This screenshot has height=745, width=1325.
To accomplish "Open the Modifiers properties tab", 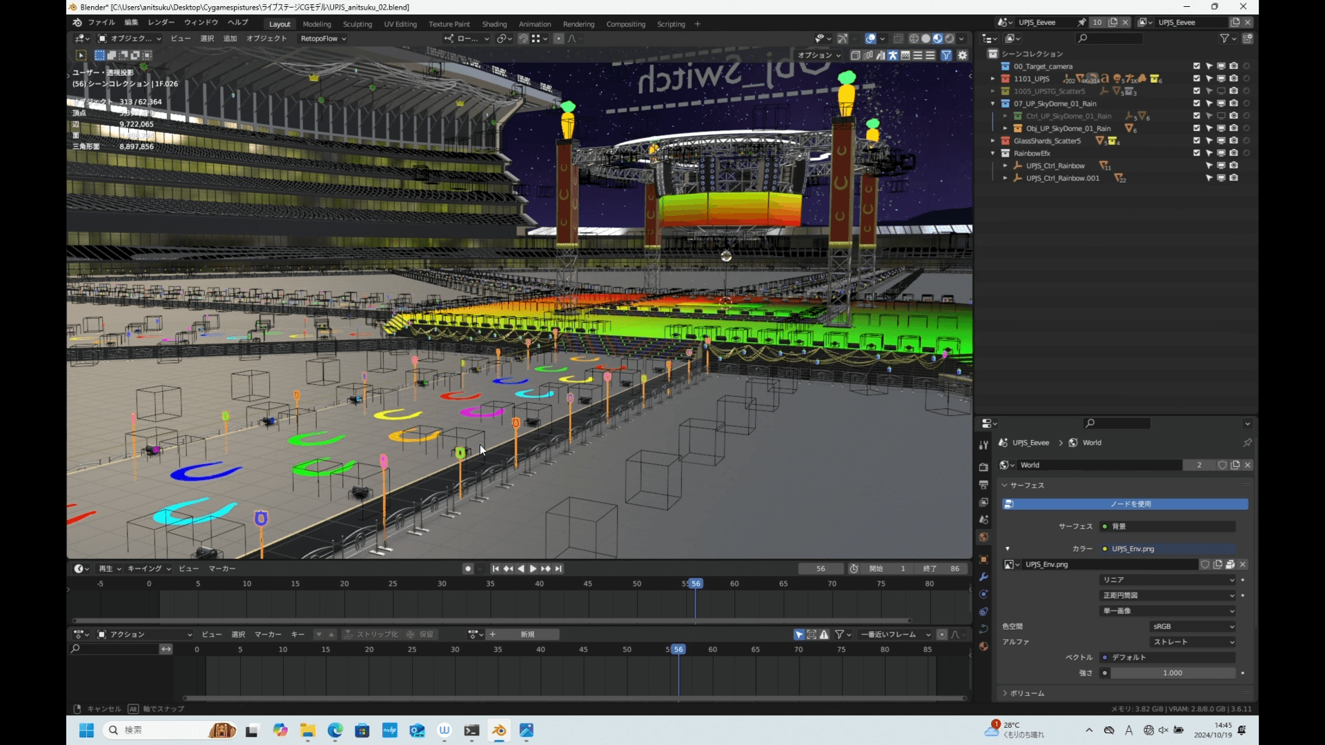I will coord(983,577).
